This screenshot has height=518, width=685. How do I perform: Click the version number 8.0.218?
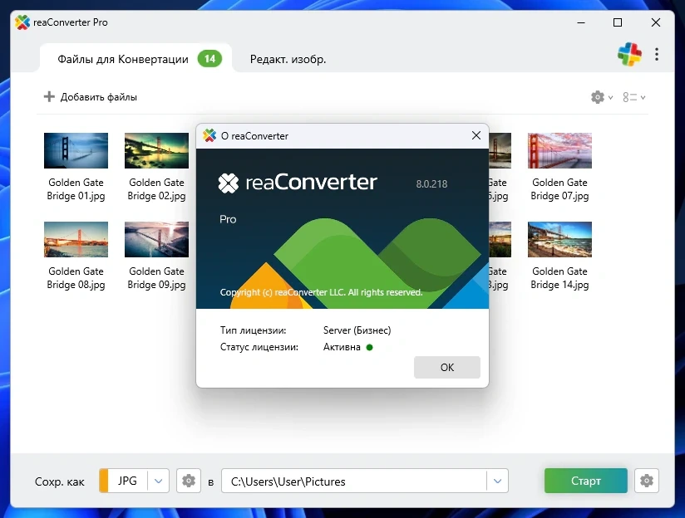click(431, 183)
